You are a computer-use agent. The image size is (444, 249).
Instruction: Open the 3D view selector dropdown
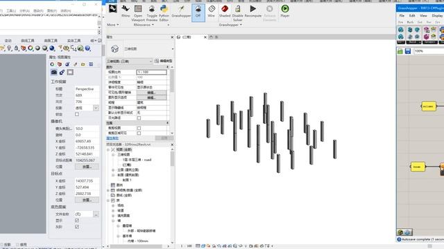(129, 62)
